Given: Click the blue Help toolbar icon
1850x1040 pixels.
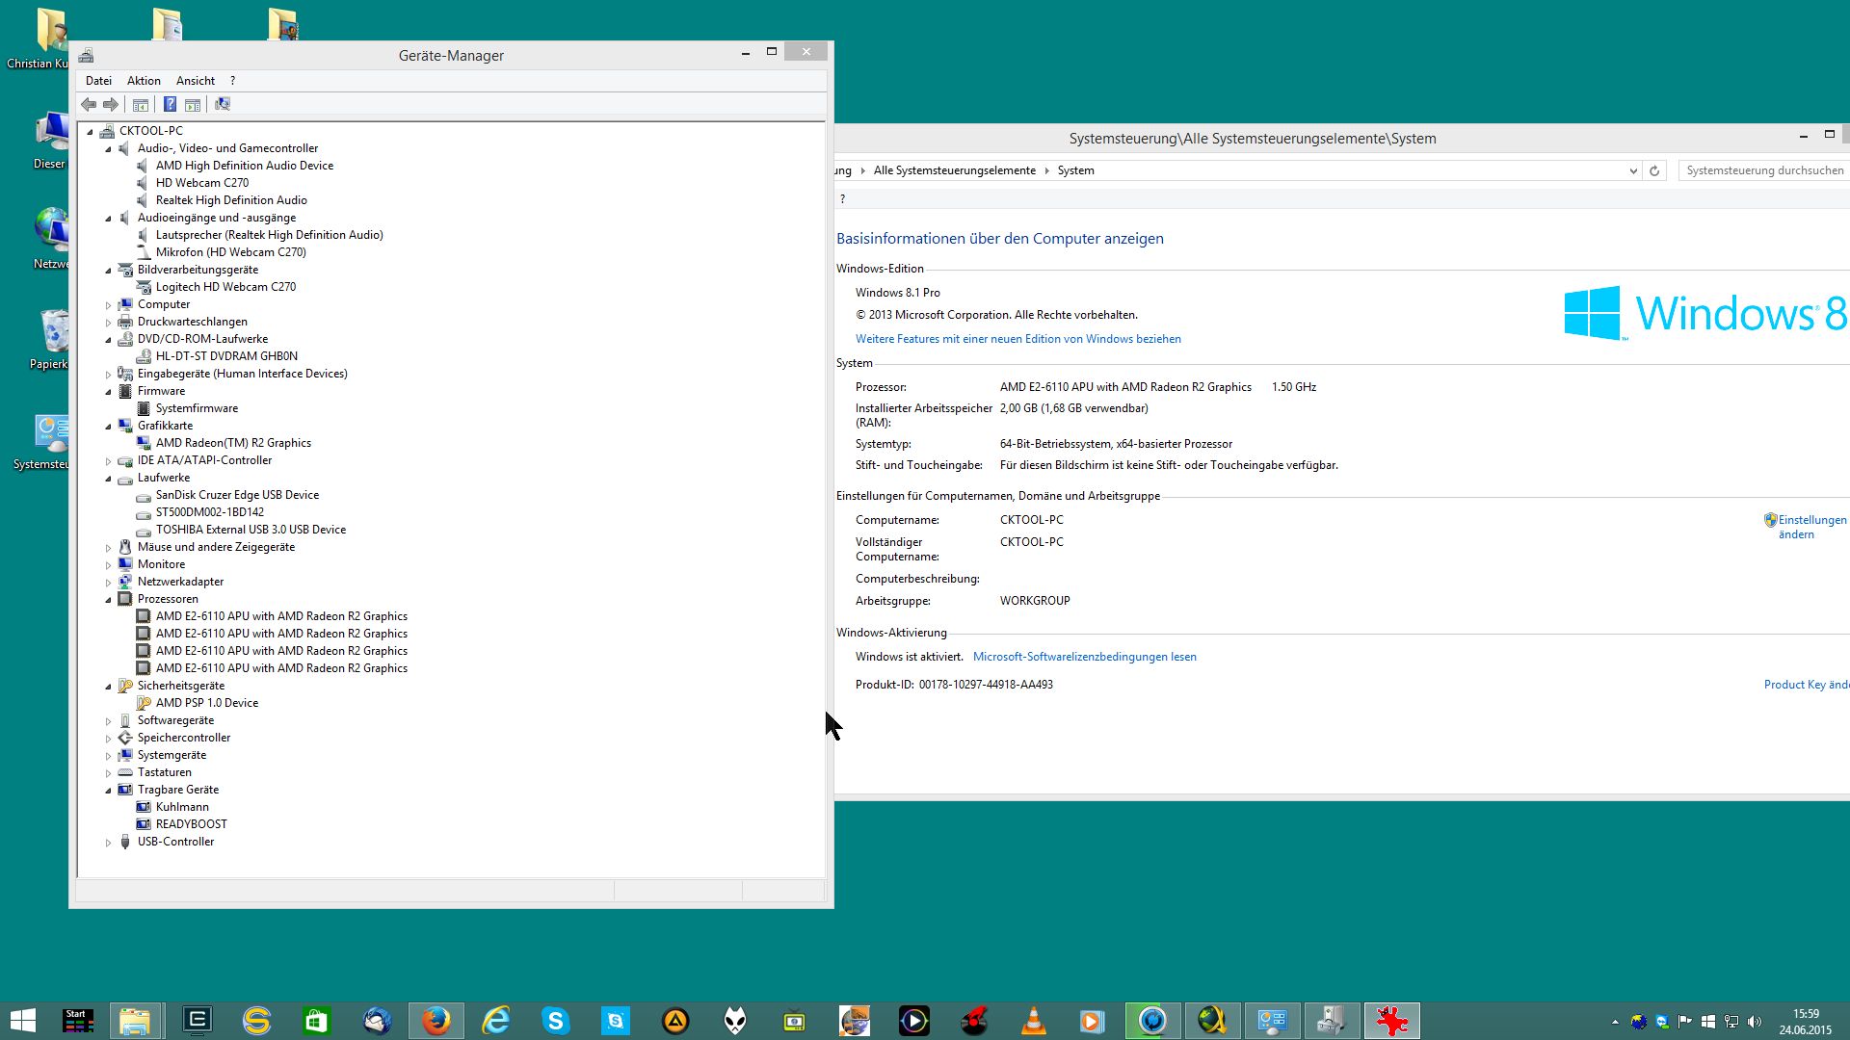Looking at the screenshot, I should pyautogui.click(x=170, y=104).
